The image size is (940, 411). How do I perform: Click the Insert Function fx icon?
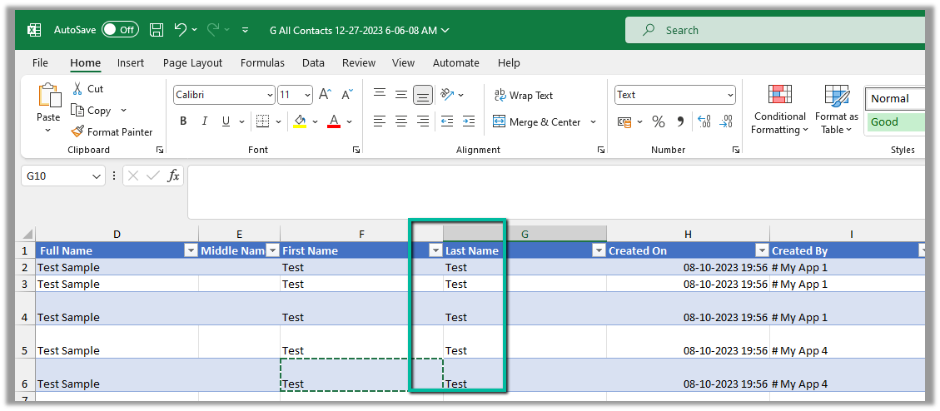click(x=173, y=176)
